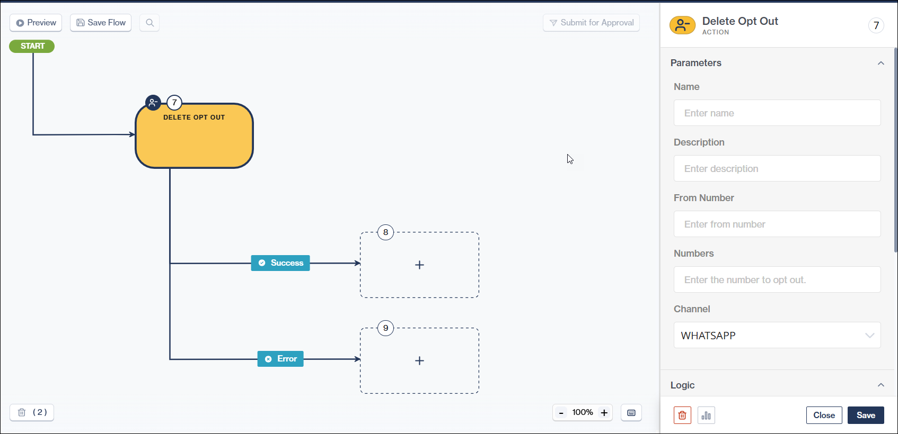The width and height of the screenshot is (898, 434).
Task: Close the Delete Opt Out panel
Action: (824, 415)
